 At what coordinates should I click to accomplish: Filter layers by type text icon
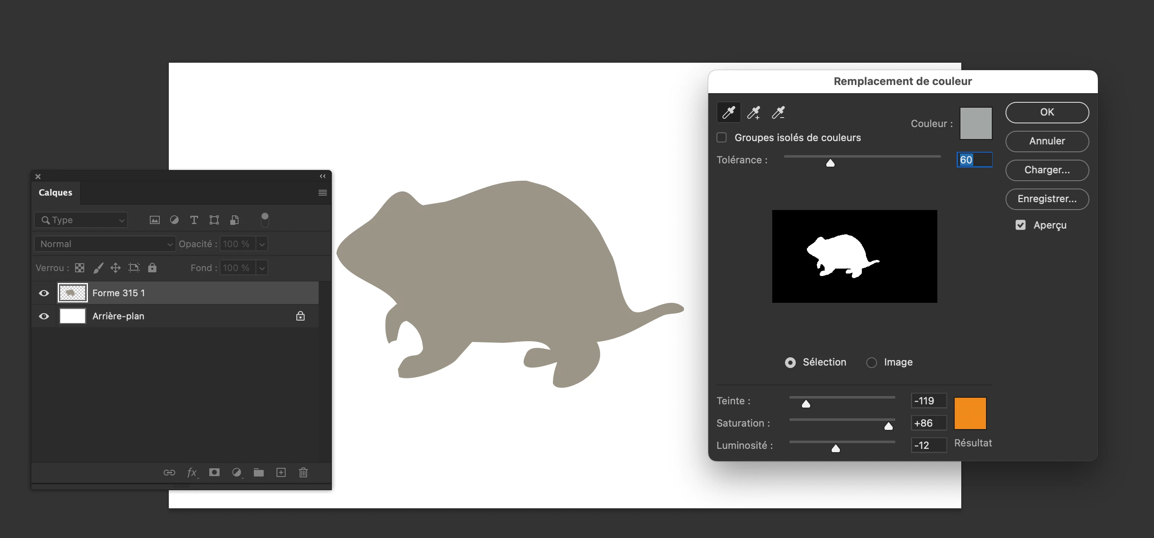tap(194, 220)
